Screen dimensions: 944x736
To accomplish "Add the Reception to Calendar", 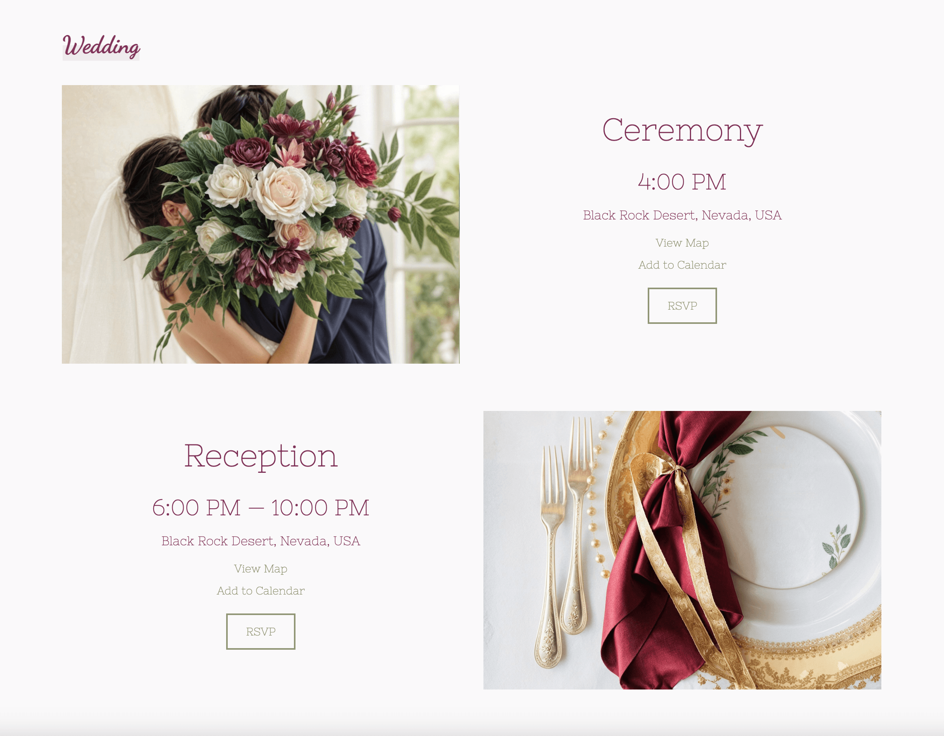I will pos(261,591).
